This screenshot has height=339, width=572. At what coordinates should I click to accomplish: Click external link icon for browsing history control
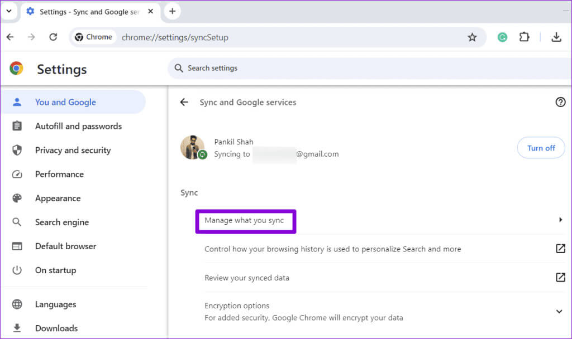tap(560, 249)
